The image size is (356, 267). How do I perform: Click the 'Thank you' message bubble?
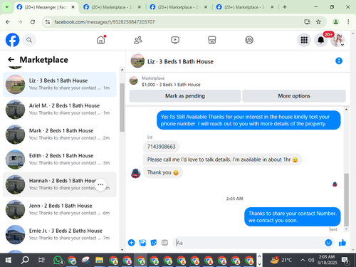pos(163,172)
